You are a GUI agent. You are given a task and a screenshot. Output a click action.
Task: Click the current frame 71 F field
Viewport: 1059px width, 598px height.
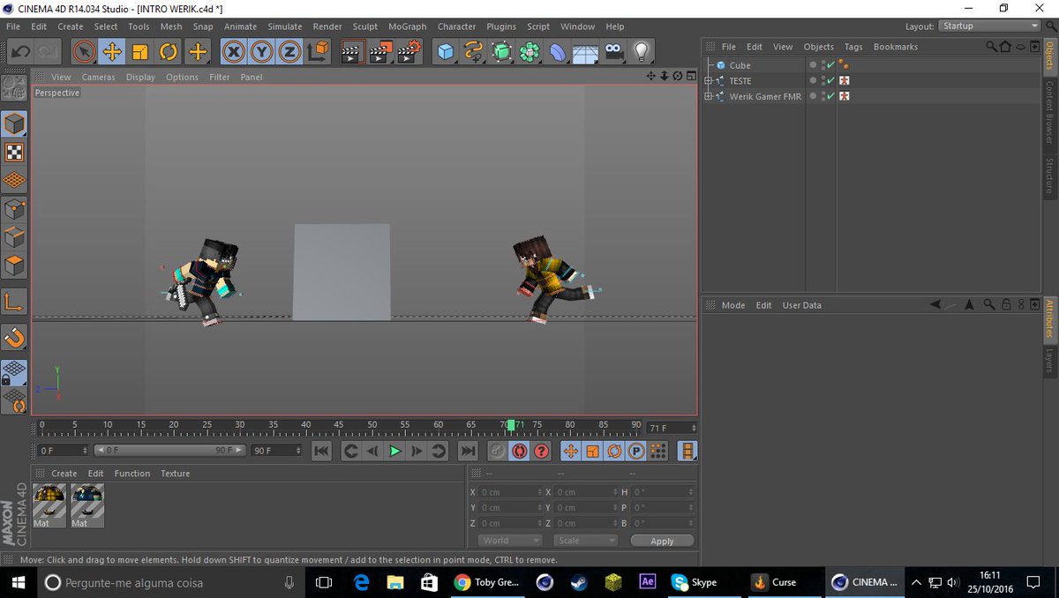point(672,428)
